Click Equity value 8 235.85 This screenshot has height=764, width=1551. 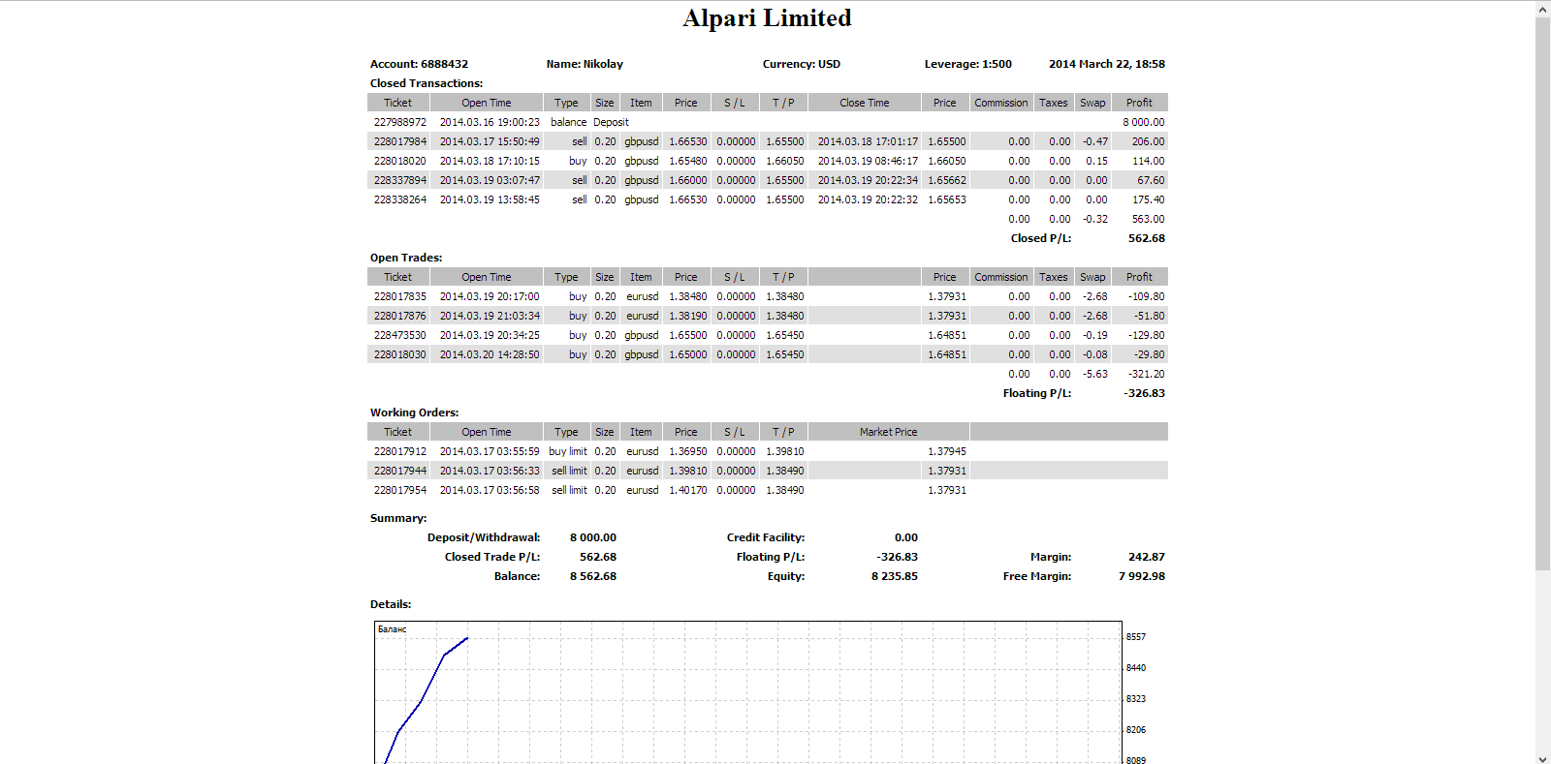[x=895, y=576]
